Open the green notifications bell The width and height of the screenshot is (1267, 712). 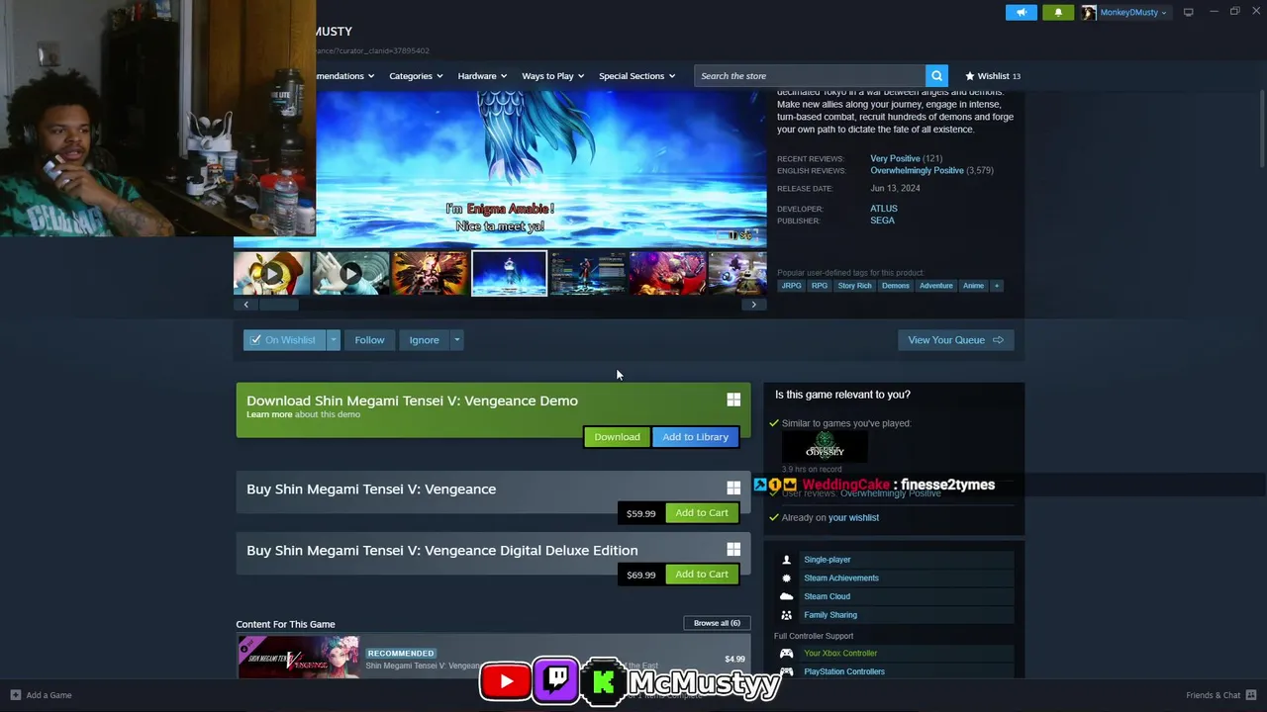pos(1058,12)
